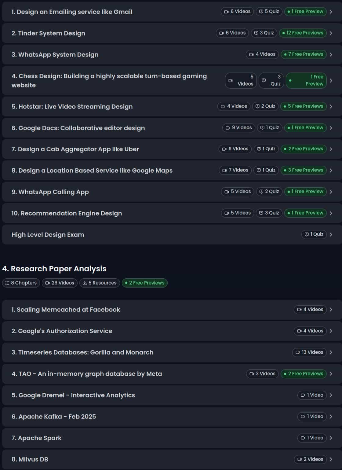This screenshot has width=342, height=470.
Task: Click 3 Quiz badge for Recommendation Engine Design
Action: point(269,213)
